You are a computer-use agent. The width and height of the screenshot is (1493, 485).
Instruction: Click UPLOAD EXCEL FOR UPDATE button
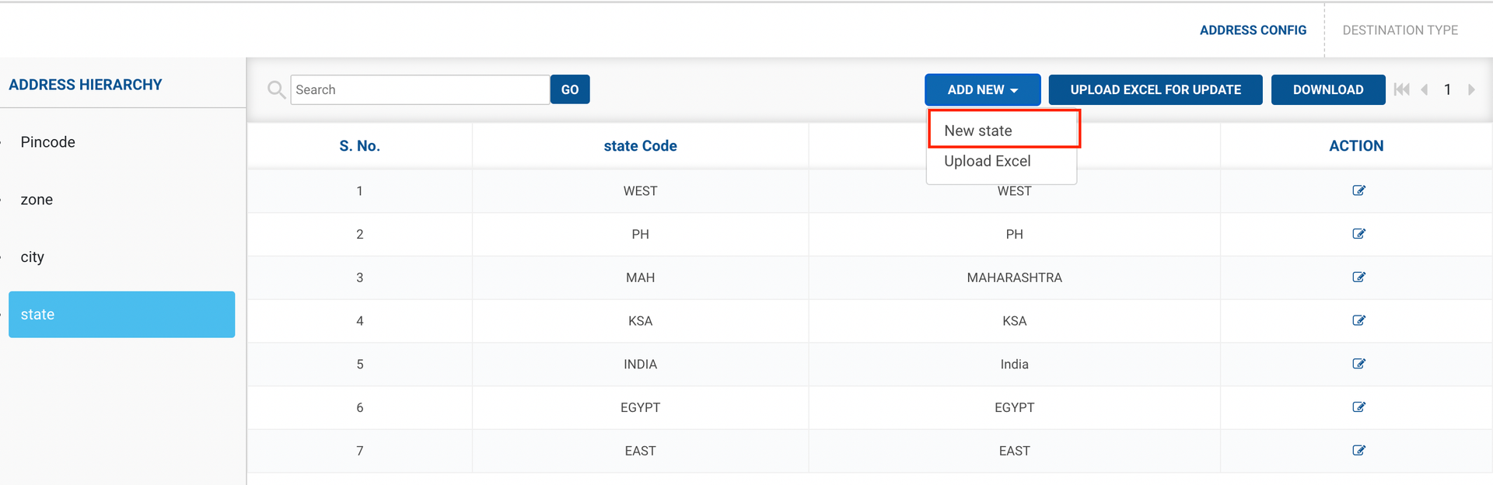1155,89
